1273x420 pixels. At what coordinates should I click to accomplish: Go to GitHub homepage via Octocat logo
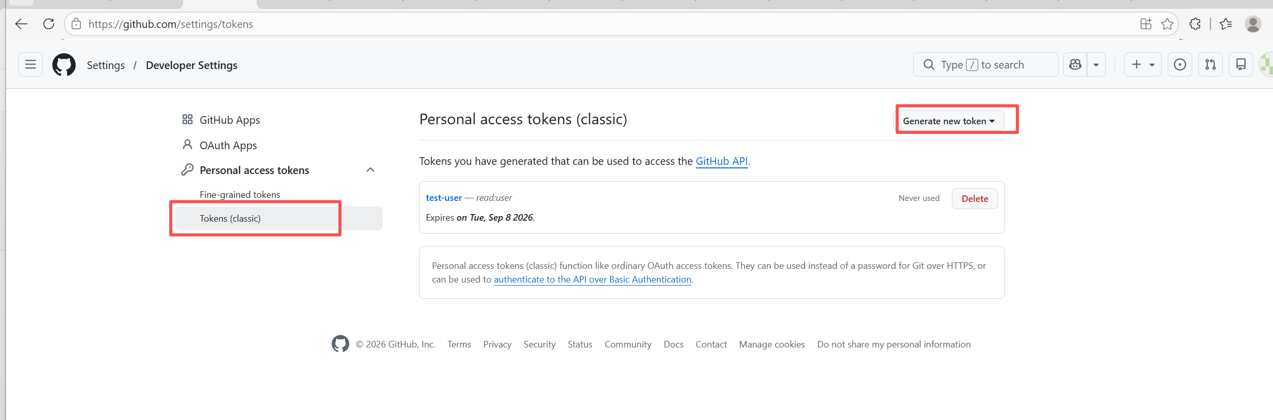click(64, 65)
